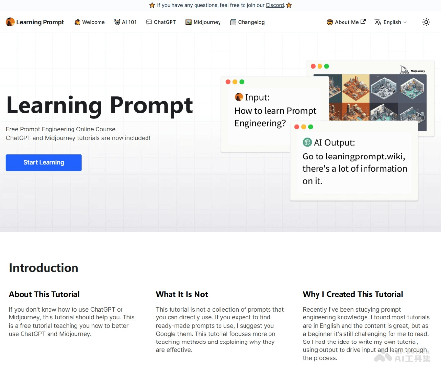
Task: Expand the language selector chevron
Action: click(404, 22)
